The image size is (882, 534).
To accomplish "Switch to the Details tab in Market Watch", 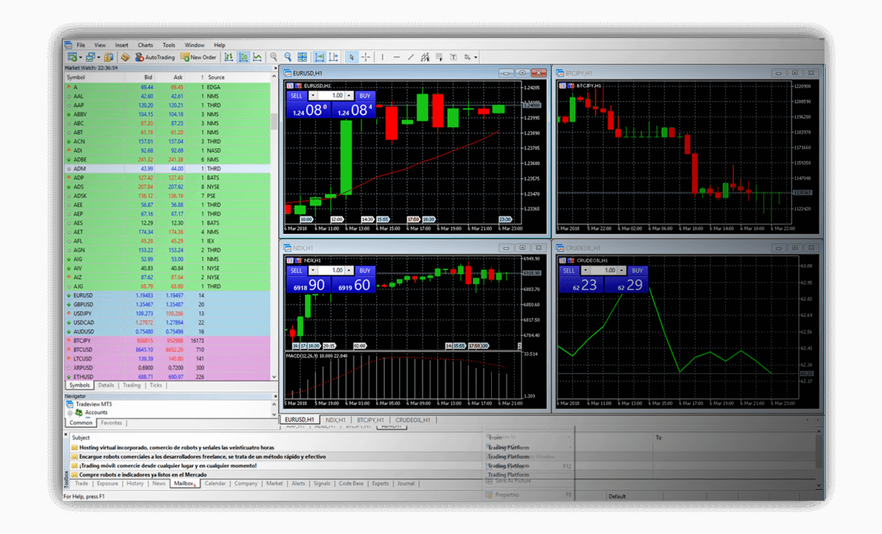I will 106,386.
